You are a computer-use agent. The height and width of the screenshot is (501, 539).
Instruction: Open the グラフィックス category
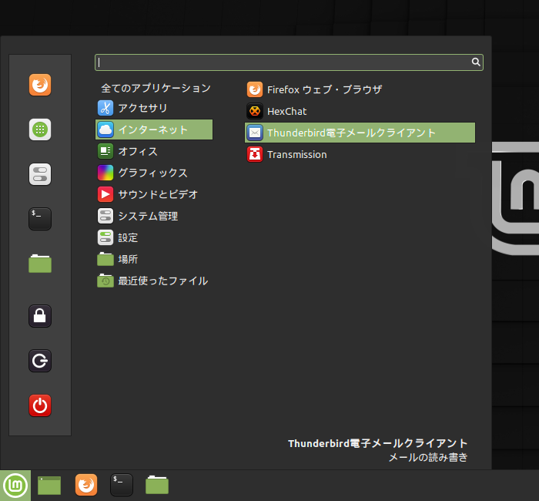154,173
